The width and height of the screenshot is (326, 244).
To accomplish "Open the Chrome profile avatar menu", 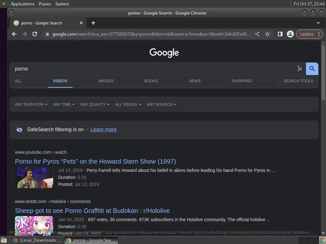I will click(x=290, y=34).
